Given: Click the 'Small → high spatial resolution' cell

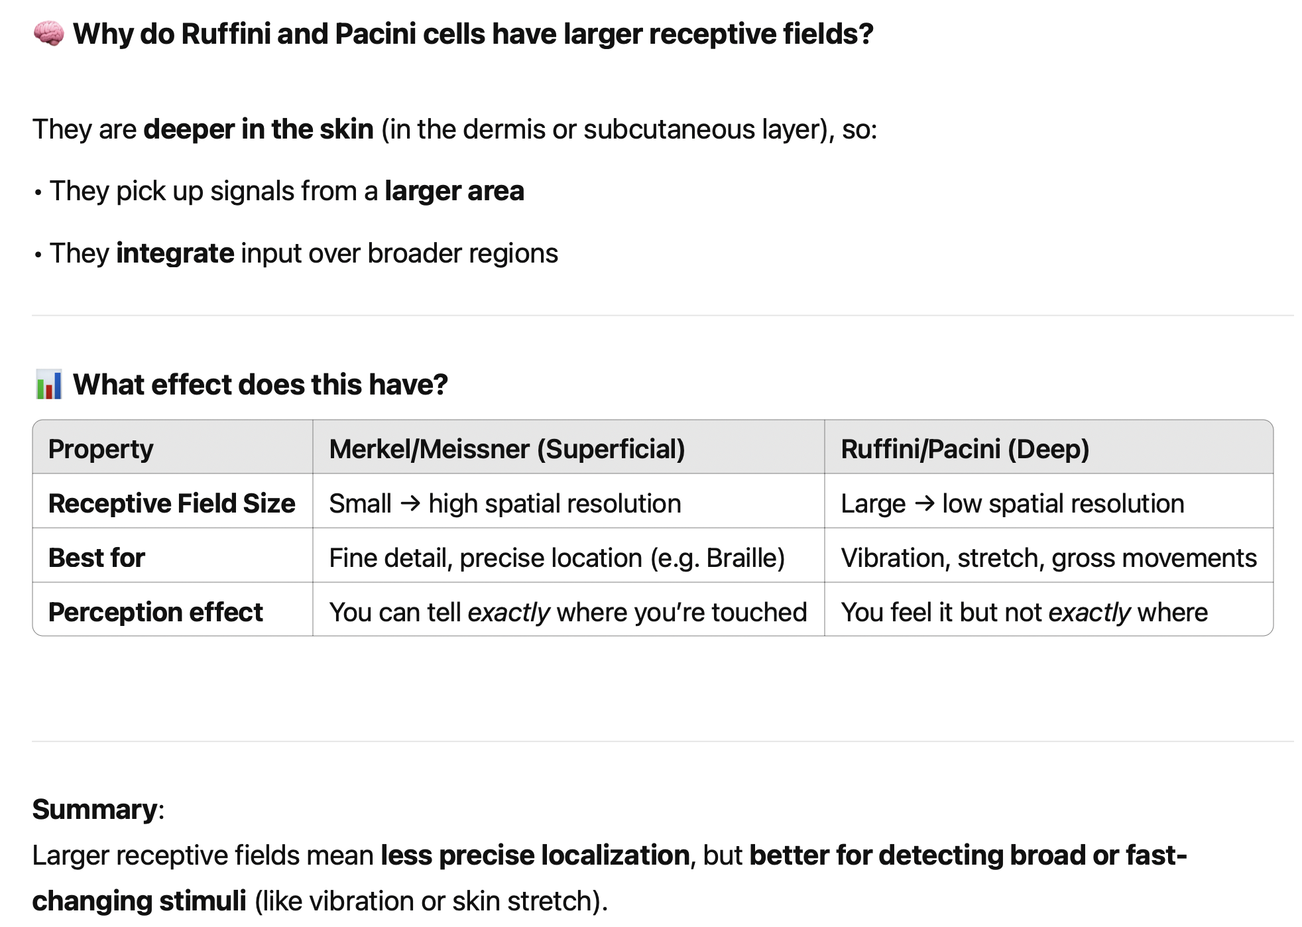Looking at the screenshot, I should (504, 503).
